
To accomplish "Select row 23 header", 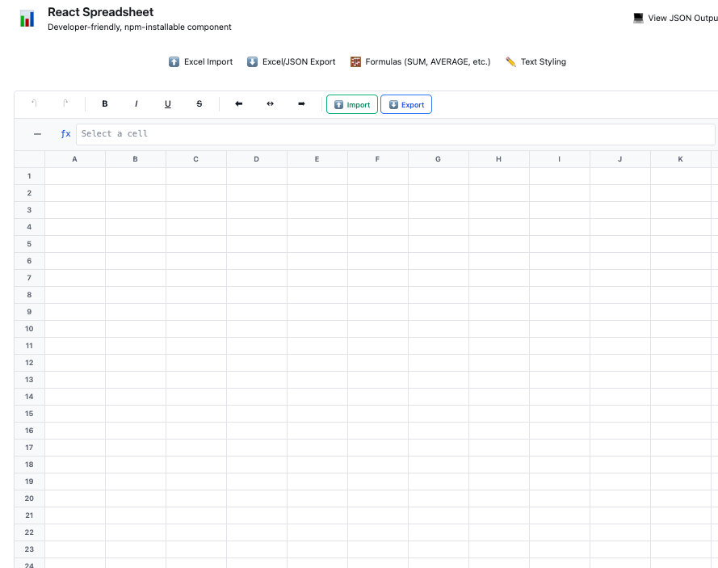I will click(x=29, y=549).
